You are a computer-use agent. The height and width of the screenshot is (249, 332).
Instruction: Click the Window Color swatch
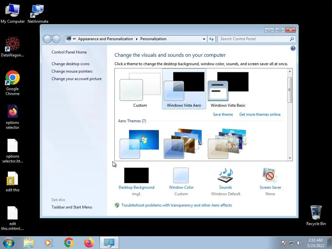coord(181,175)
